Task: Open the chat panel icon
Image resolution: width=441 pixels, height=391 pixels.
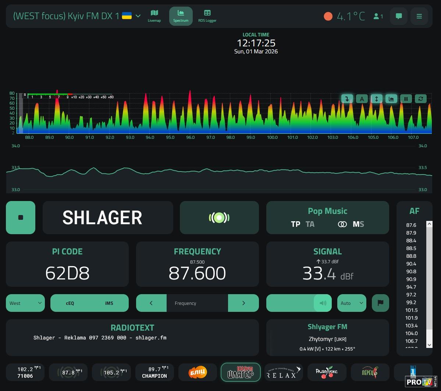Action: (x=399, y=16)
